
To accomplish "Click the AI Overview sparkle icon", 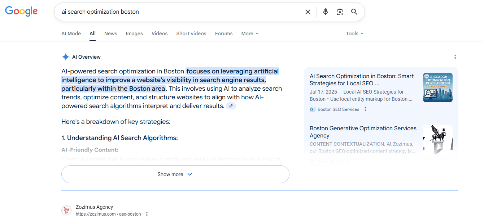I will pos(65,57).
